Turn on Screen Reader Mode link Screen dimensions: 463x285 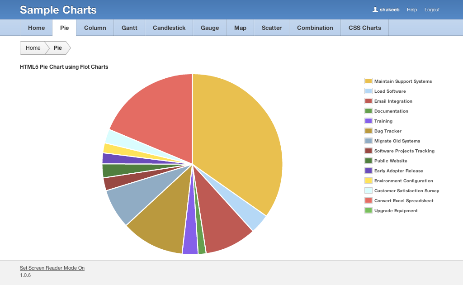coord(52,268)
